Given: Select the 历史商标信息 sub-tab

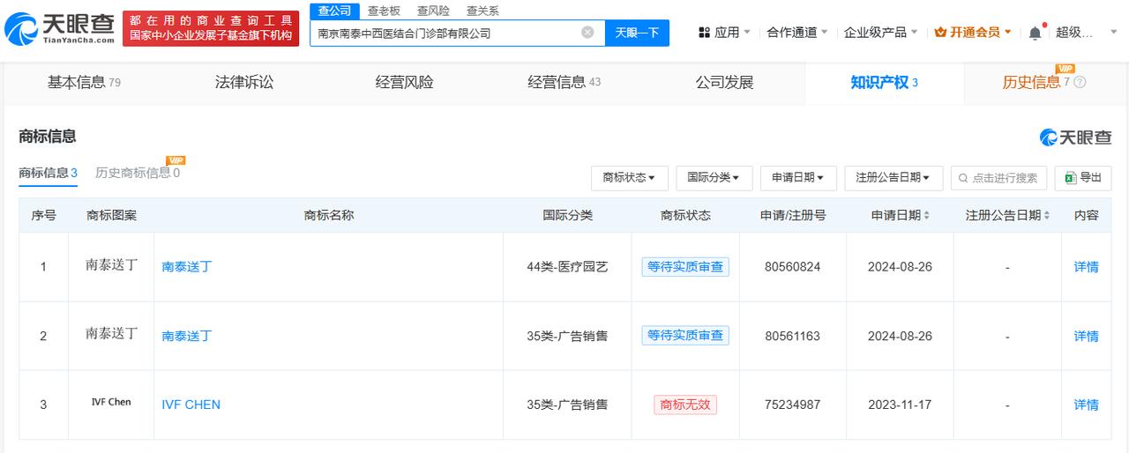Looking at the screenshot, I should pos(138,173).
